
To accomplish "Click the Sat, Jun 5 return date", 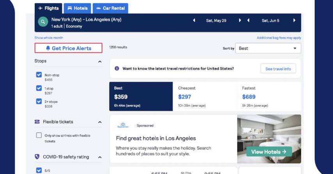I will point(270,21).
